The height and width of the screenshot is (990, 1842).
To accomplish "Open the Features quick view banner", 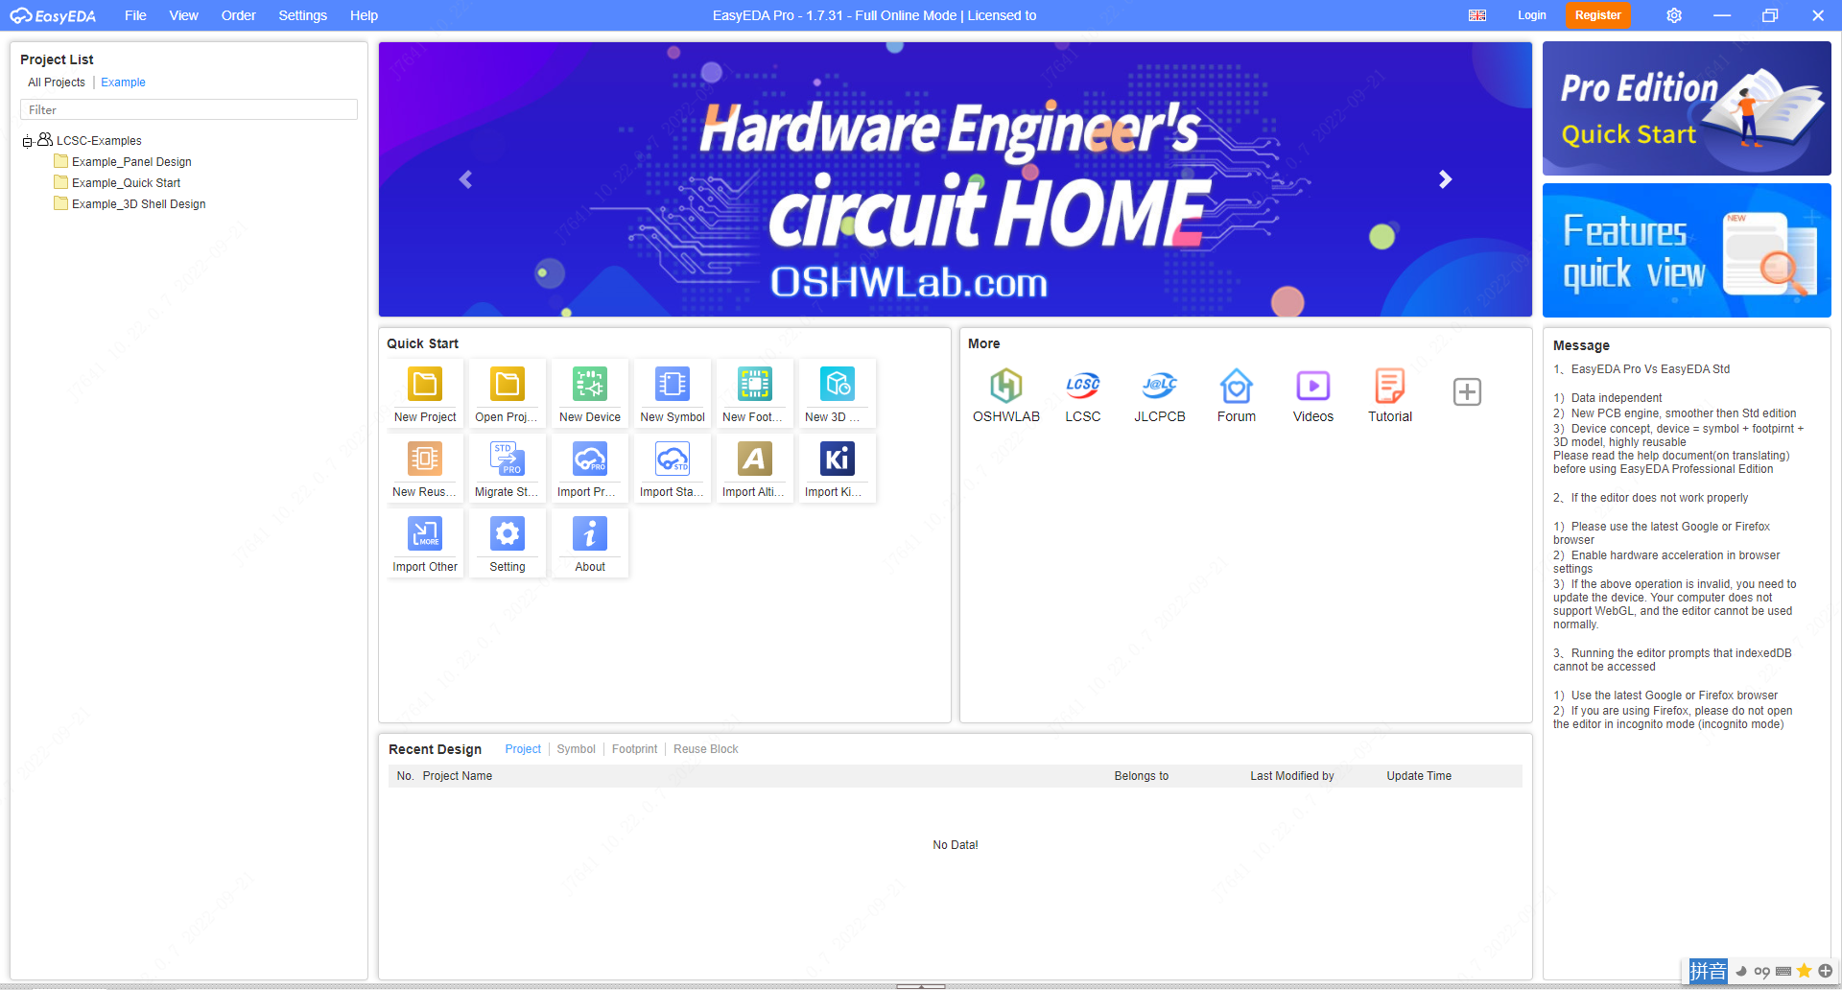I will [x=1687, y=250].
